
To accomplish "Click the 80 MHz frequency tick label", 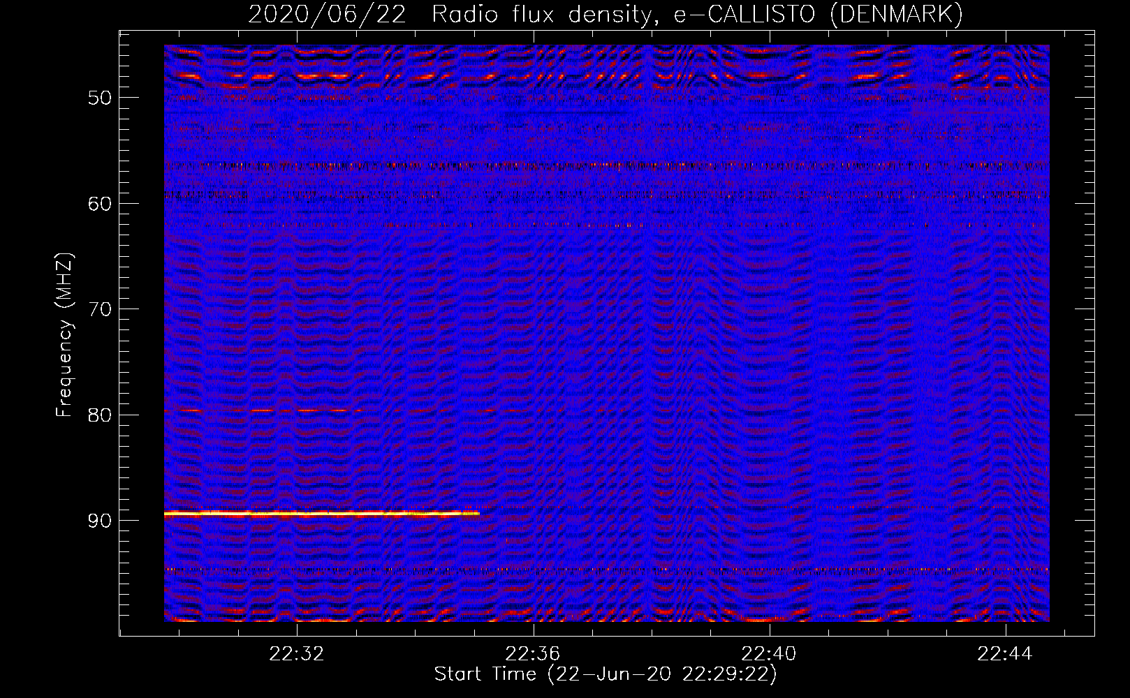I will coord(100,415).
